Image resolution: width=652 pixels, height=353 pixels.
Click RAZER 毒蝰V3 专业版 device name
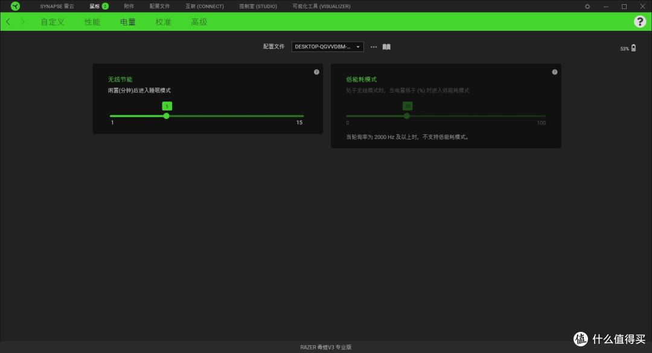click(x=326, y=347)
